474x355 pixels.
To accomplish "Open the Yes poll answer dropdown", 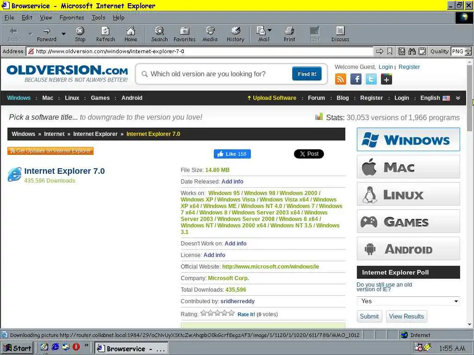I will (x=408, y=301).
